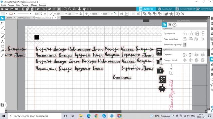The image size is (213, 119).
Task: Open the library folder icon at bottom-left
Action: click(x=2, y=105)
